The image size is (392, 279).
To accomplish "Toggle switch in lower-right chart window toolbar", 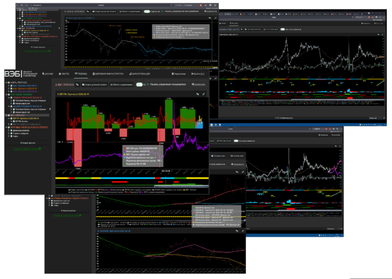I will click(236, 141).
